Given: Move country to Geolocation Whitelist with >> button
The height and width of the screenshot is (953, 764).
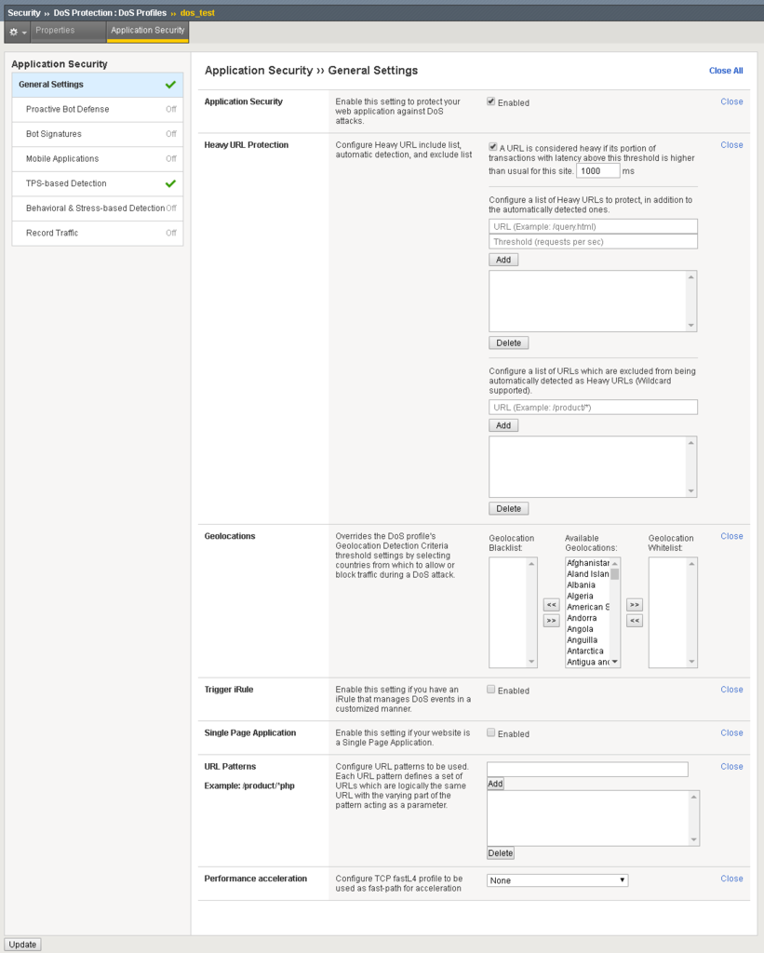Looking at the screenshot, I should pyautogui.click(x=634, y=605).
